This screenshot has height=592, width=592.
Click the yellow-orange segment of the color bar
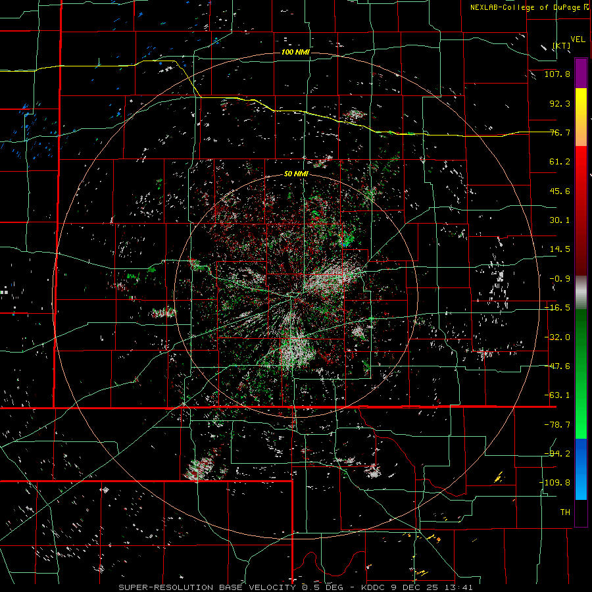tap(581, 117)
